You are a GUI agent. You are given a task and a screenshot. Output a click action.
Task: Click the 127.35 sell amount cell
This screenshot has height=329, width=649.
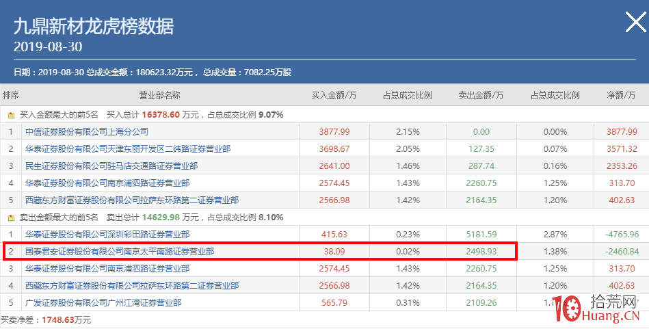tap(481, 149)
